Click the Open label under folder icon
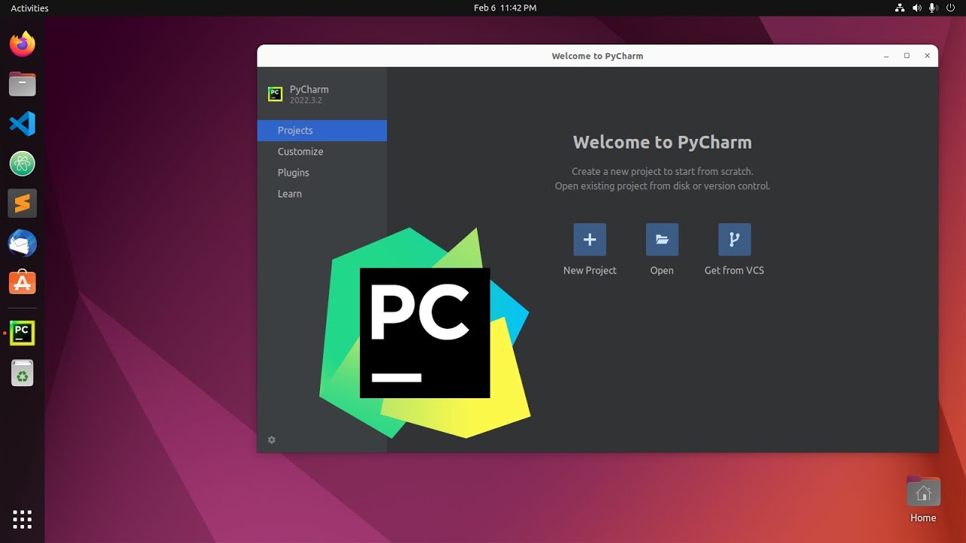 pos(662,270)
